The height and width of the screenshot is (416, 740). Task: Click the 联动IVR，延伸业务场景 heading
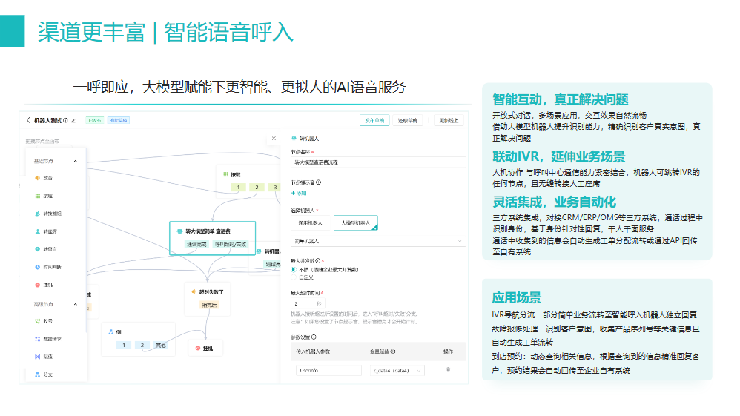point(559,156)
